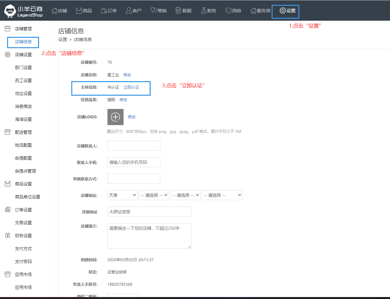390x299 pixels.
Task: Expand the 天津 province dropdown
Action: [123, 195]
